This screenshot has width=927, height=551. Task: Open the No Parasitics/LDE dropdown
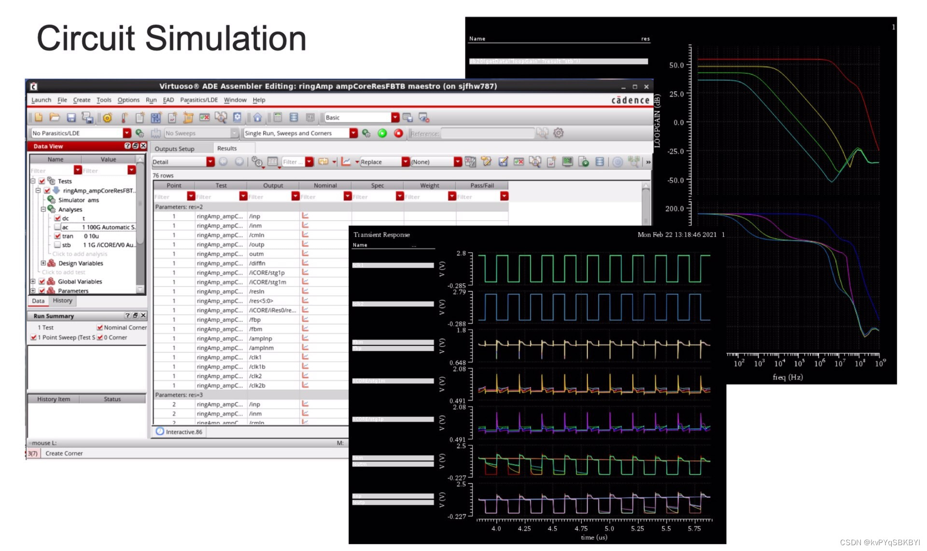(126, 133)
